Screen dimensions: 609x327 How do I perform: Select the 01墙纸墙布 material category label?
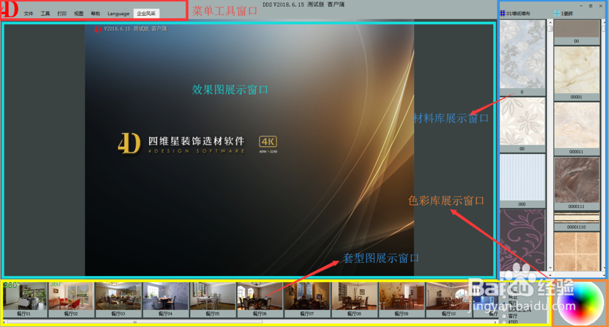(518, 13)
